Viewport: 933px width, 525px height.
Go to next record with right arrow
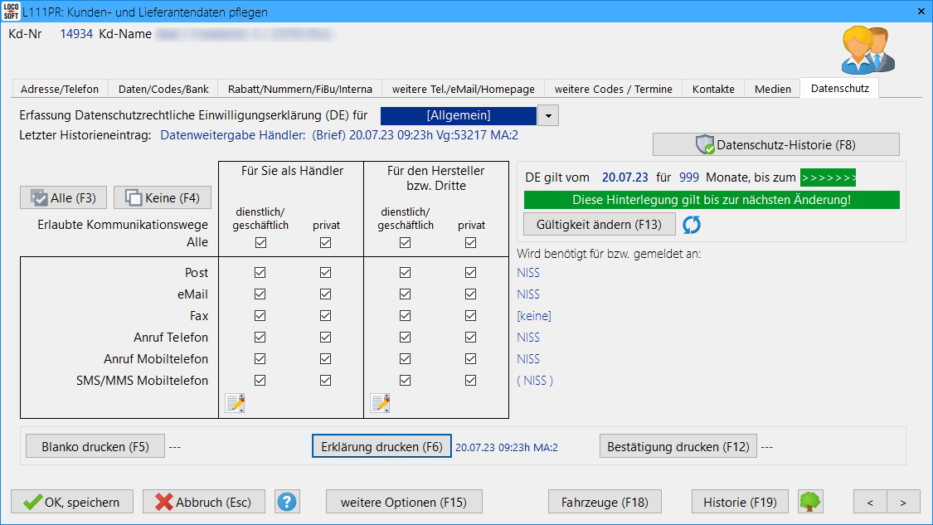[903, 502]
